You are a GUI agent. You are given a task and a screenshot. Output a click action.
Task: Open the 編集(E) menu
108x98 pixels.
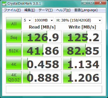click(30, 10)
